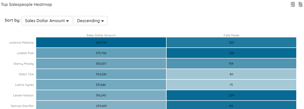Select Latina Hynes's 75 calls cell
This screenshot has height=109, width=304.
[x=231, y=85]
